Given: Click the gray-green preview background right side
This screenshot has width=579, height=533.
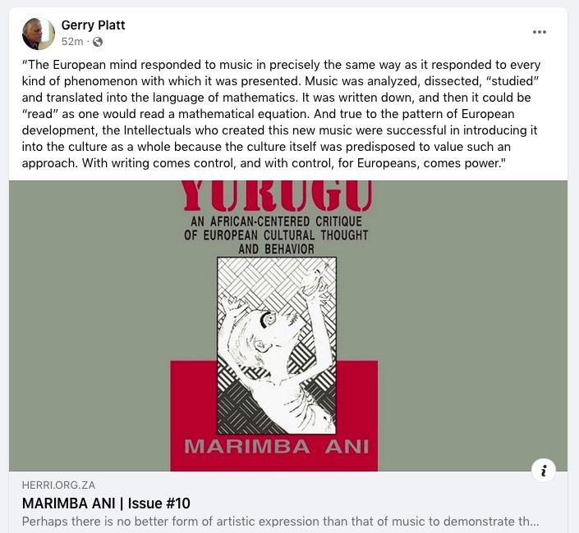Looking at the screenshot, I should point(472,326).
